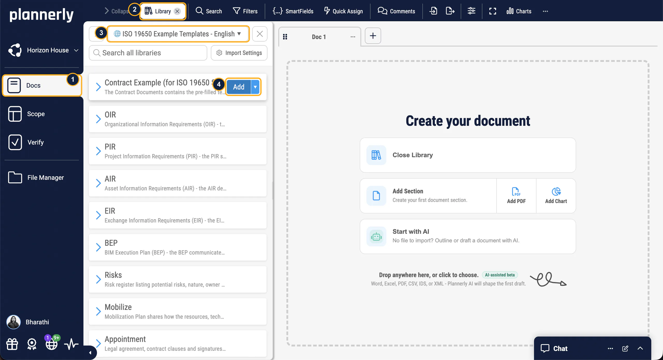Open the Doc 1 tab options ellipsis
This screenshot has height=360, width=663.
pyautogui.click(x=353, y=37)
